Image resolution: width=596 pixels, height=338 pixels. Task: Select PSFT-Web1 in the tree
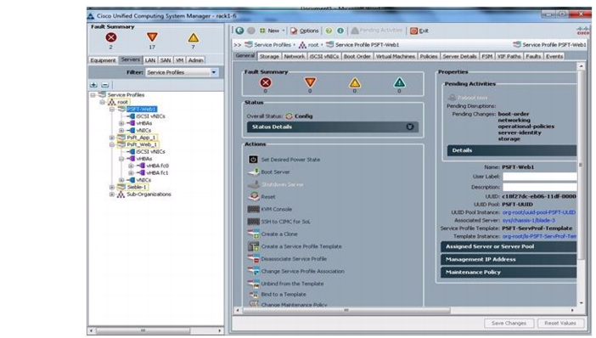[x=141, y=109]
